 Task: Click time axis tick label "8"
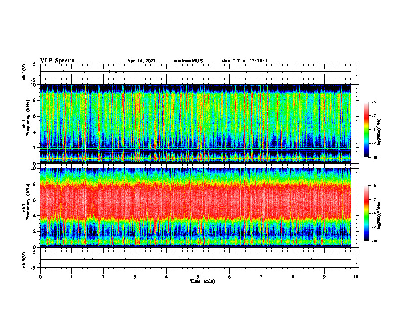[293, 277]
